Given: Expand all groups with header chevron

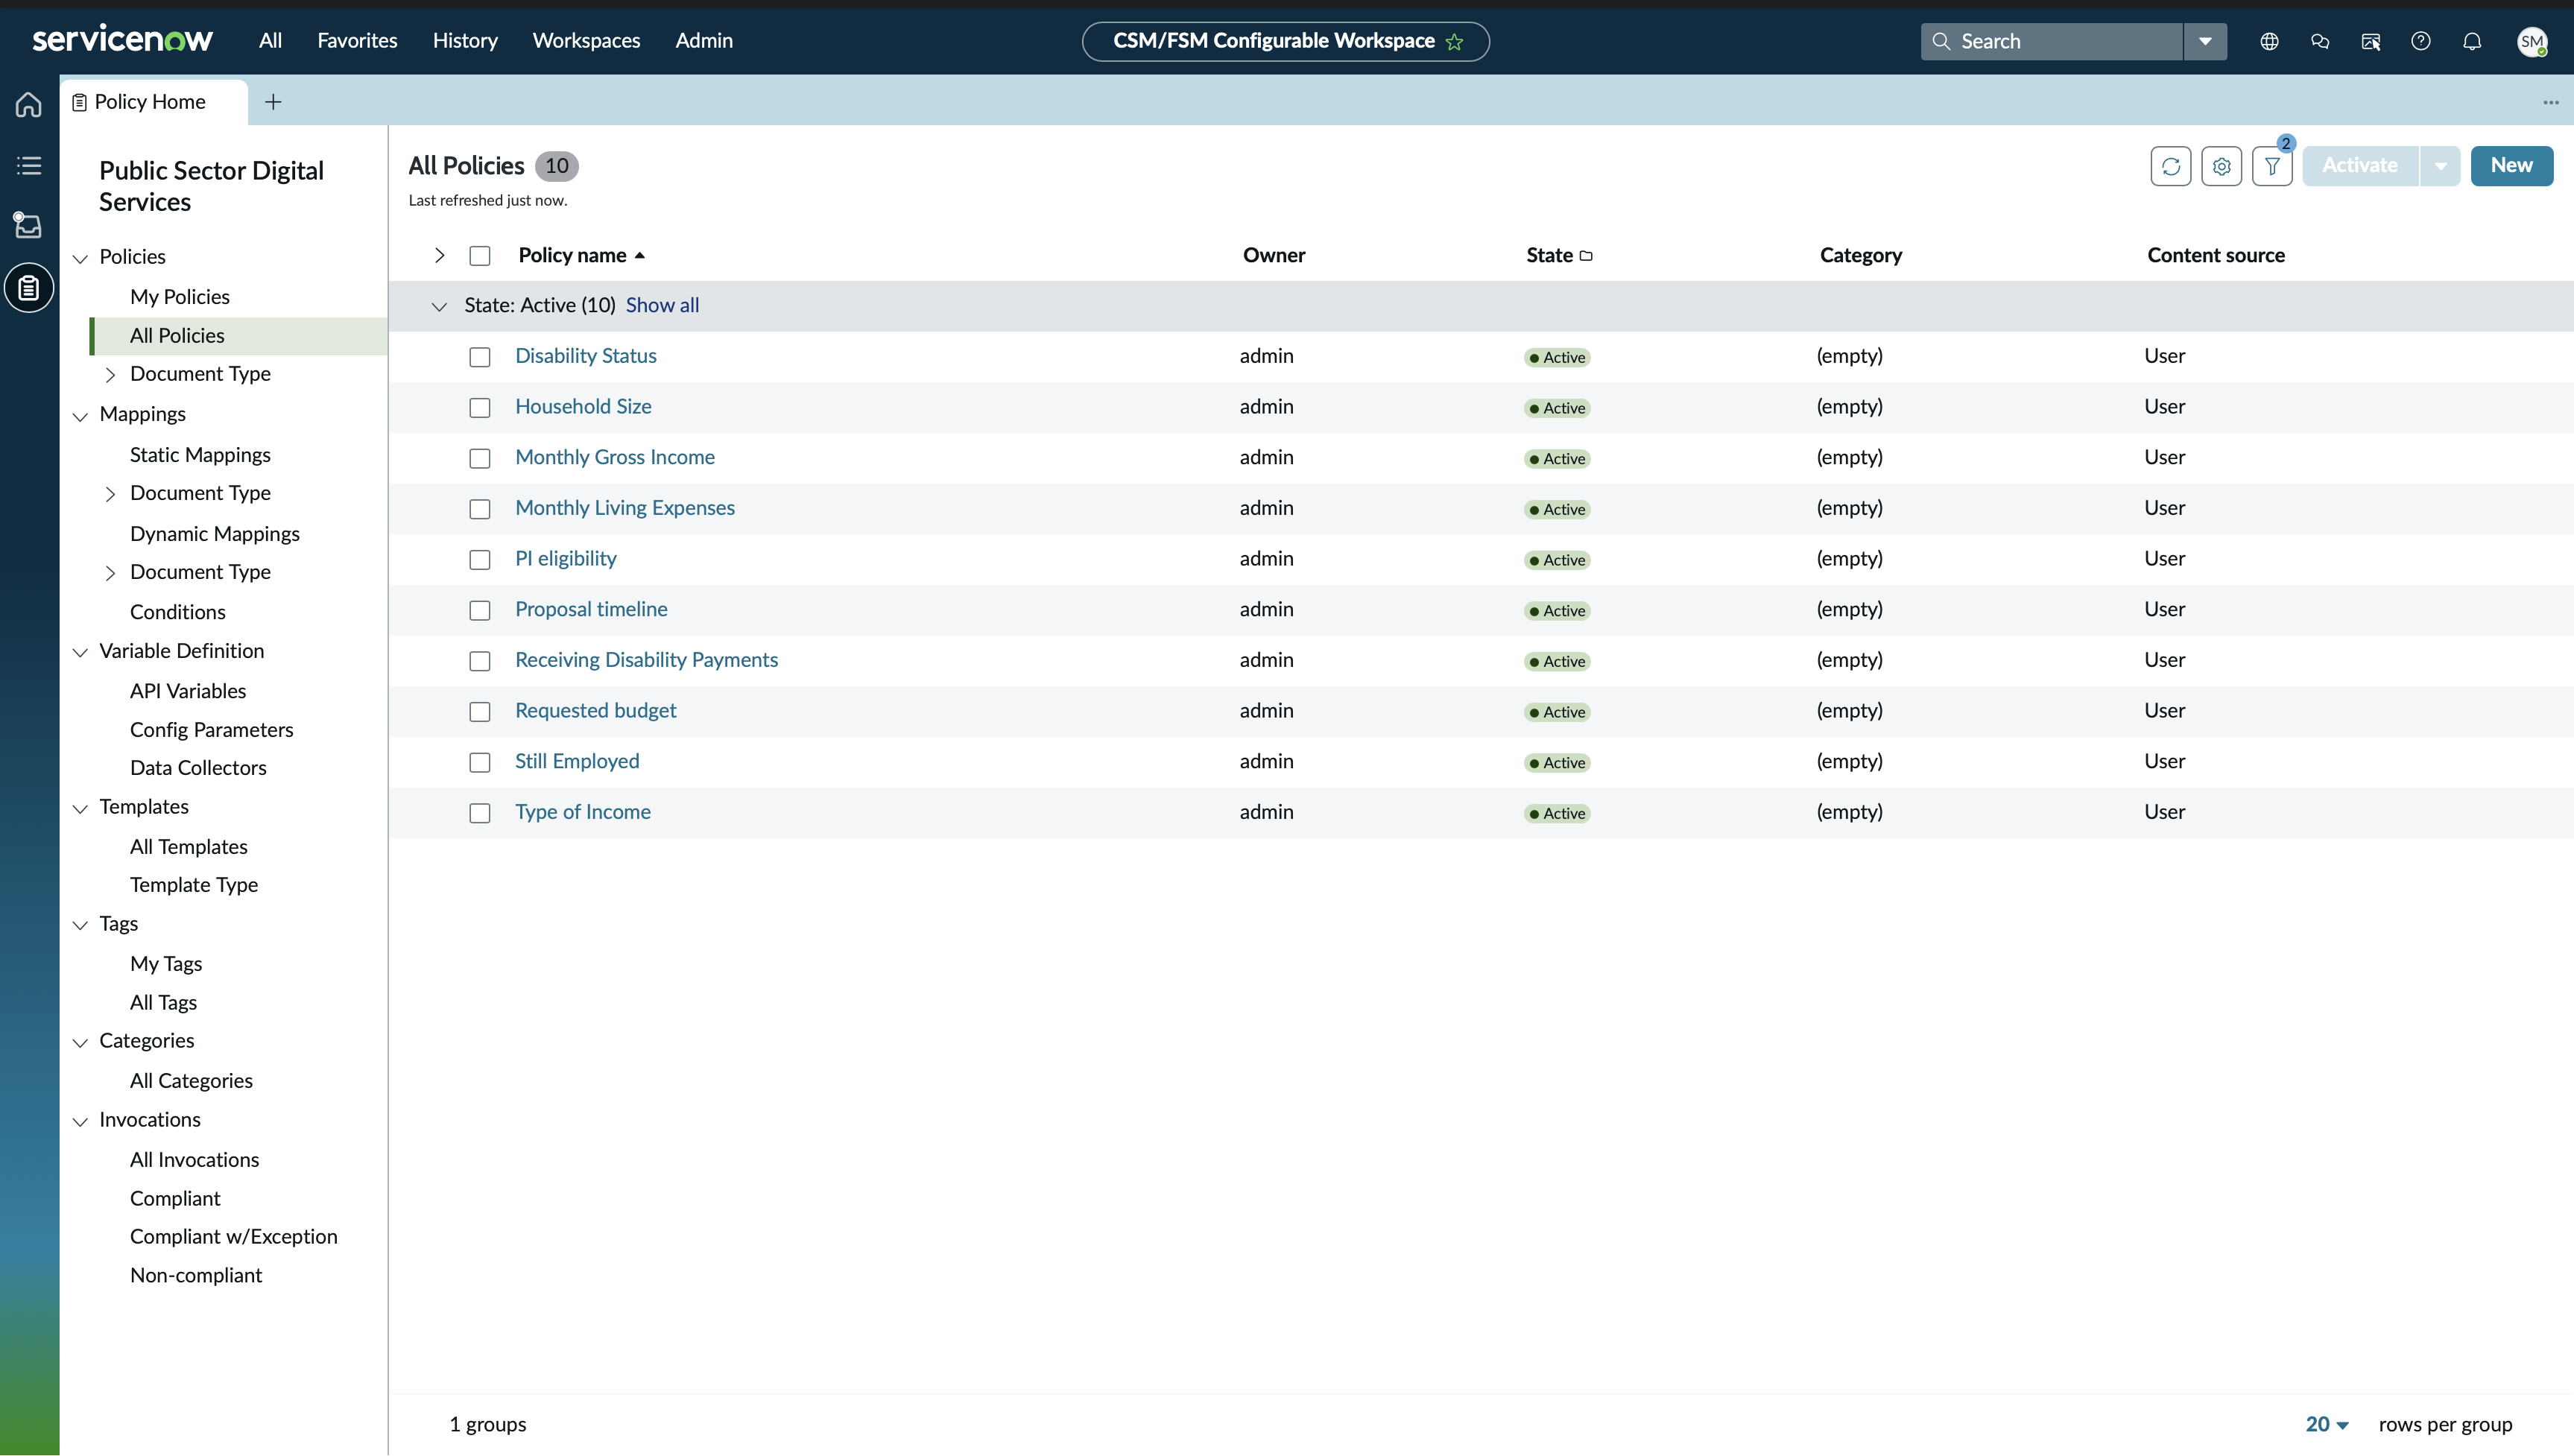Looking at the screenshot, I should pyautogui.click(x=439, y=256).
